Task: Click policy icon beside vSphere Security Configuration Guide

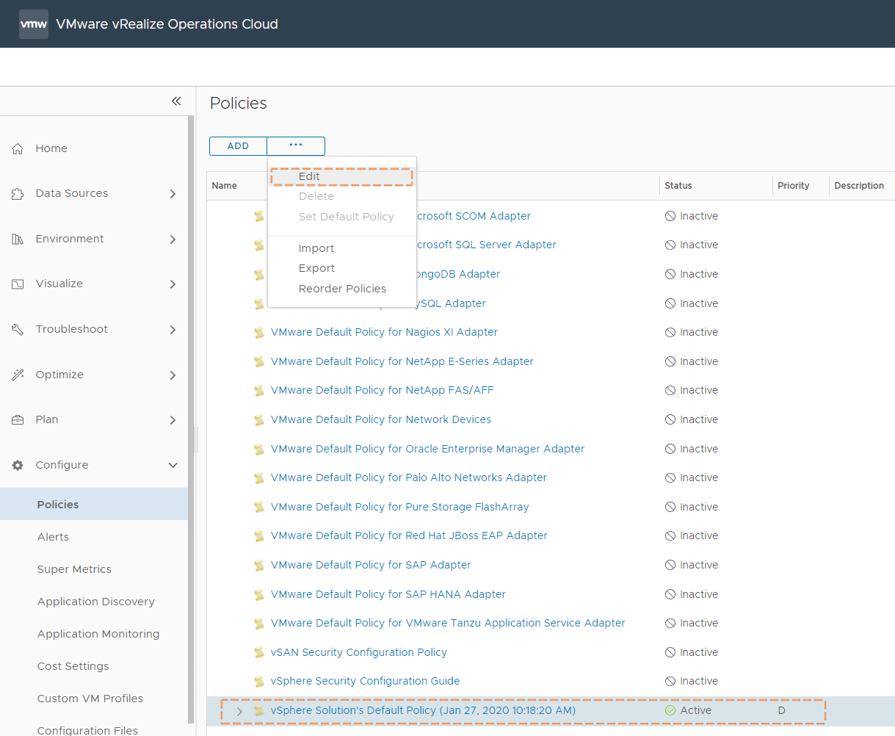Action: [x=259, y=682]
